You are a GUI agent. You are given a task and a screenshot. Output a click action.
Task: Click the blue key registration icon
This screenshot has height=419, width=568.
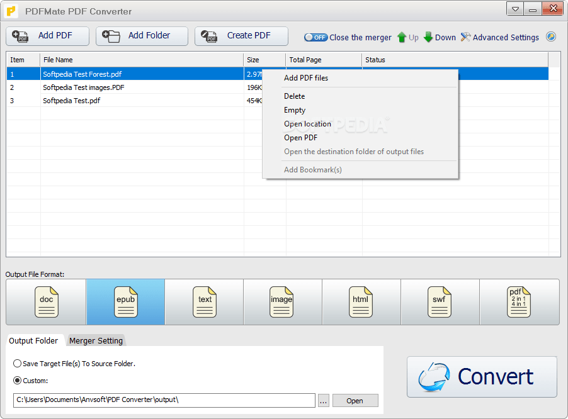tap(551, 36)
